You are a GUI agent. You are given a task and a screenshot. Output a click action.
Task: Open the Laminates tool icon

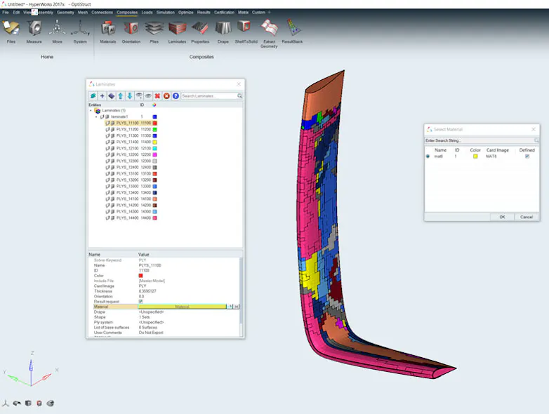[177, 28]
